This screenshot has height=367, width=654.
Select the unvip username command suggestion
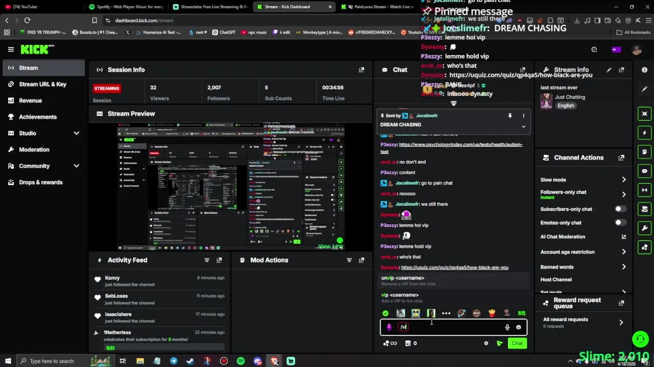(x=453, y=281)
